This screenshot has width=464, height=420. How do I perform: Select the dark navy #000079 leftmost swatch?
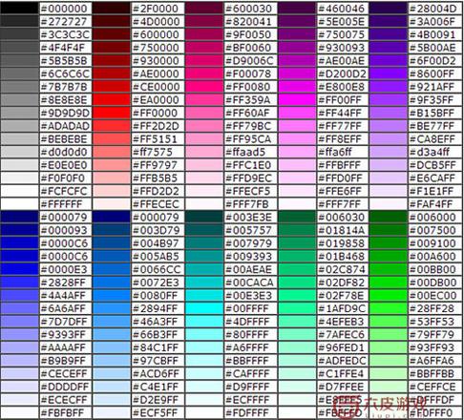19,218
